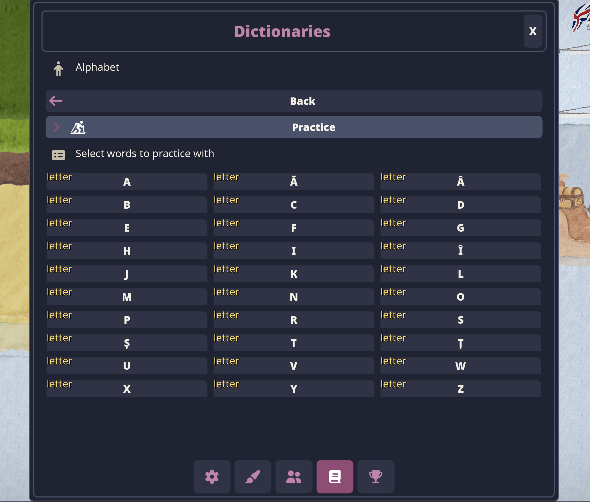Toggle letter Â for practice
The image size is (590, 502).
pyautogui.click(x=460, y=182)
